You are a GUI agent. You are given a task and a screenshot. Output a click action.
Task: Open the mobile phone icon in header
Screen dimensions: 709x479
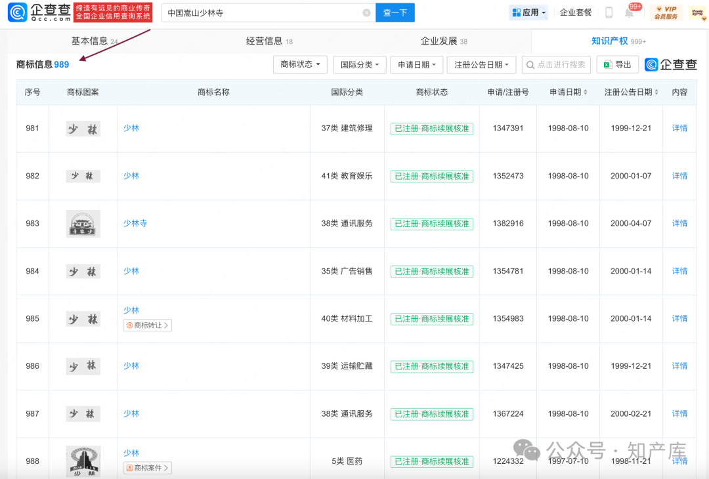point(609,12)
